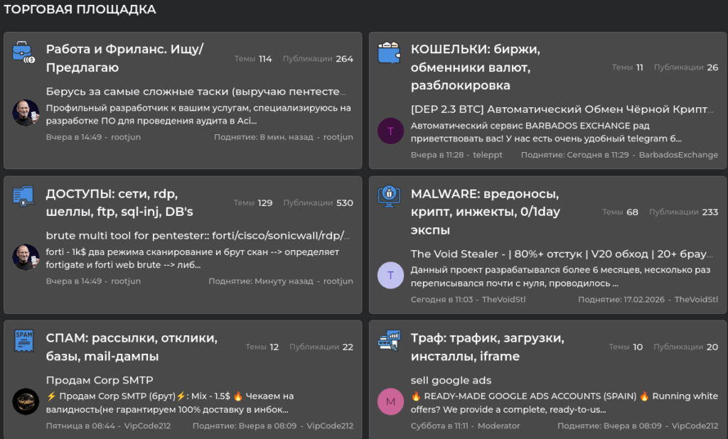Click the briefcase icon for Работа и Фриланс
This screenshot has width=728, height=439.
coord(24,53)
